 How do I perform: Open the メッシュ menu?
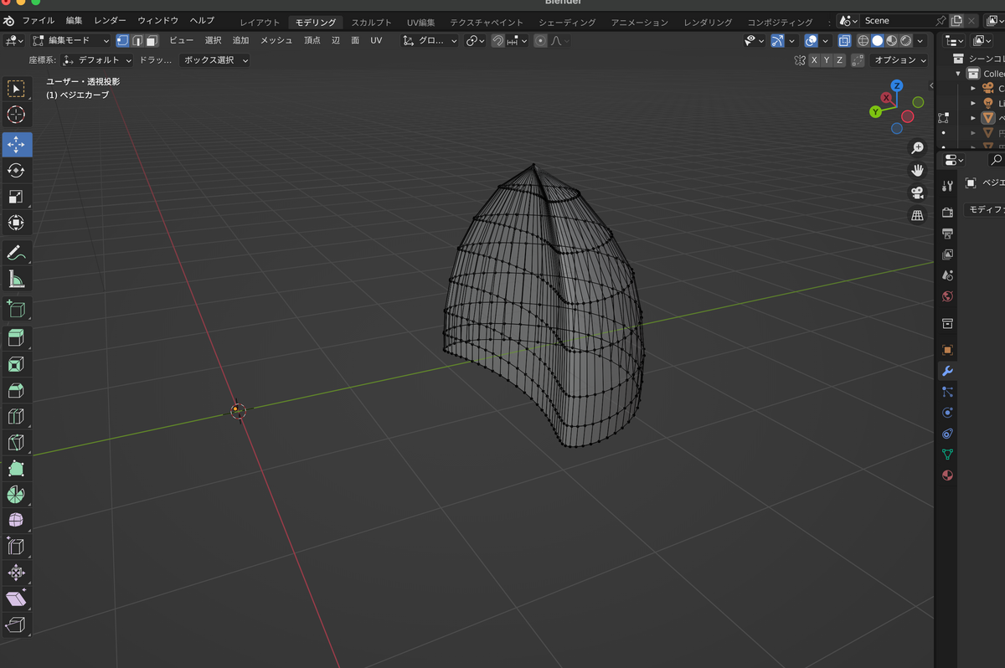pos(276,40)
